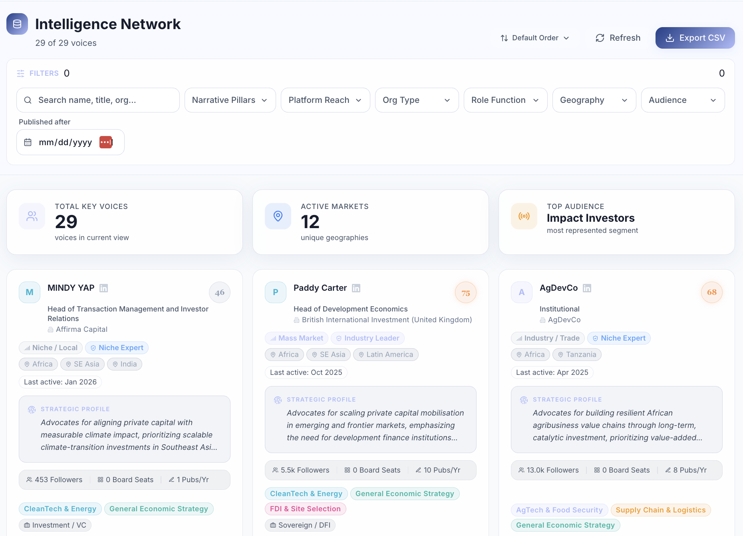Click the Refresh button
This screenshot has height=536, width=743.
coord(618,38)
